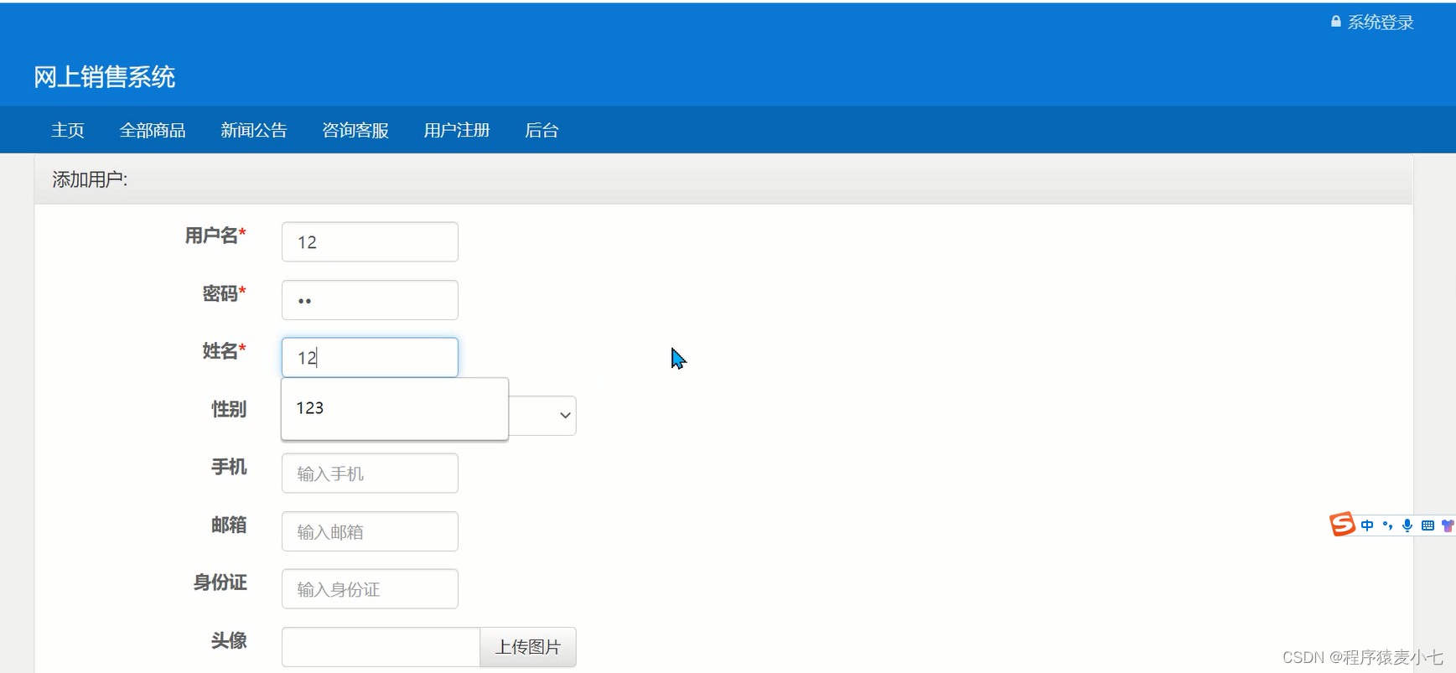Click the 邮箱 field label
The image size is (1456, 673).
click(229, 525)
